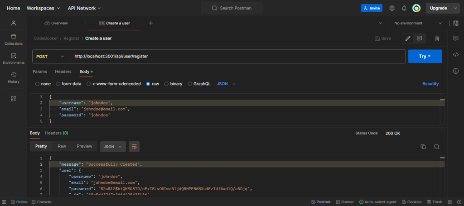This screenshot has height=206, width=464.
Task: Switch to Raw response view
Action: 62,146
